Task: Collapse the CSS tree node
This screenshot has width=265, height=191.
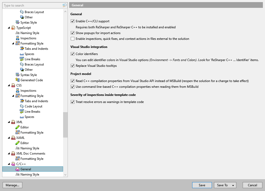Action: click(x=9, y=85)
